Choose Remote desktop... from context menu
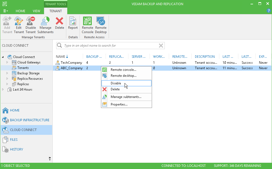272x169 pixels. coord(126,76)
